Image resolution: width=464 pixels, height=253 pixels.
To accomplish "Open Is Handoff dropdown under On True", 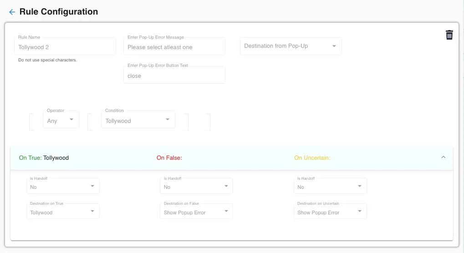I will pos(63,186).
